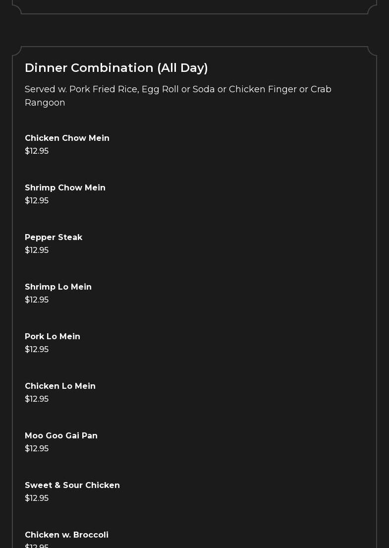Click the $12.95 price below Pepper Steak
This screenshot has height=548, width=389.
(37, 250)
